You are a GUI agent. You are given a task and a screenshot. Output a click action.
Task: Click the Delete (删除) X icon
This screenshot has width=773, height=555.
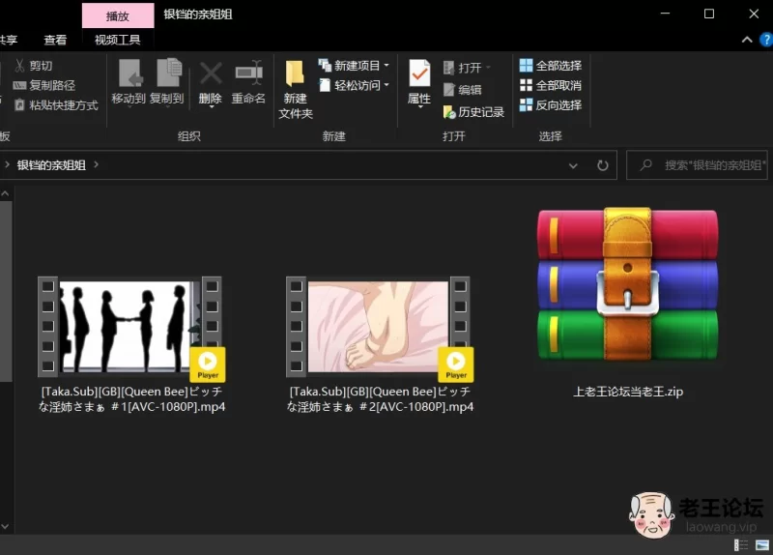(x=211, y=74)
